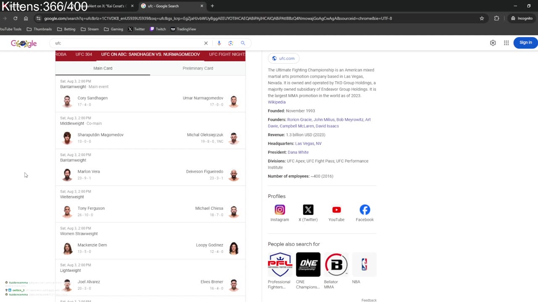Open the YouTube Tools bookmark folder
Screen dimensions: 538x302
(x=11, y=29)
